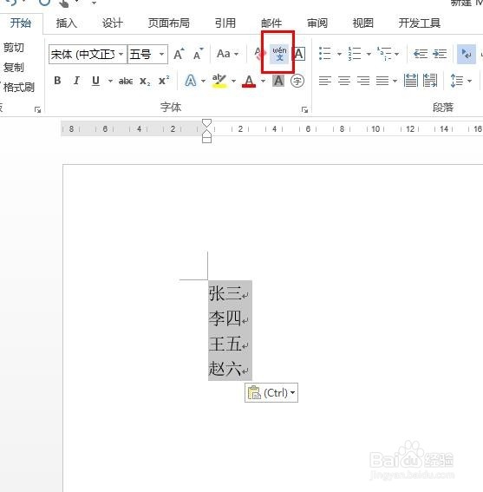Increase font size with grow font icon

pos(179,54)
